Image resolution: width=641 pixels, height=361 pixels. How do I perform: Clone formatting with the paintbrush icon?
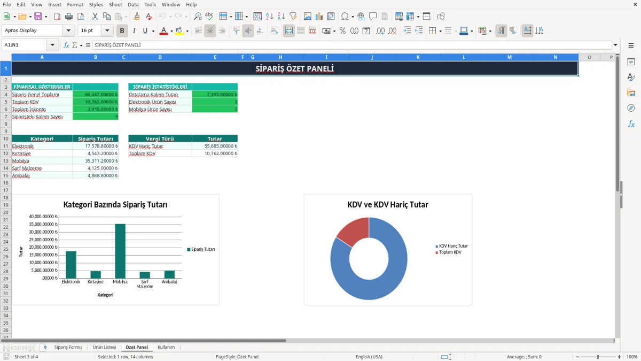pyautogui.click(x=137, y=17)
